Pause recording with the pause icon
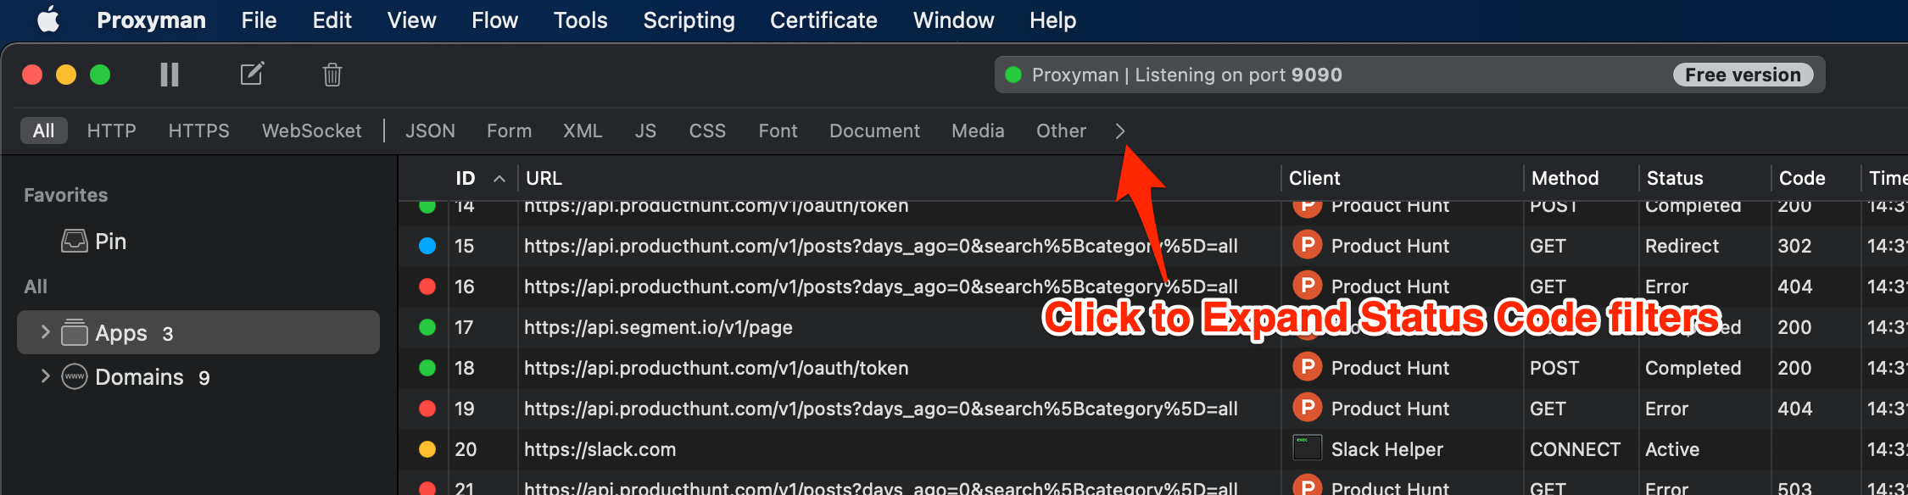Screen dimensions: 1908x495 click(170, 75)
